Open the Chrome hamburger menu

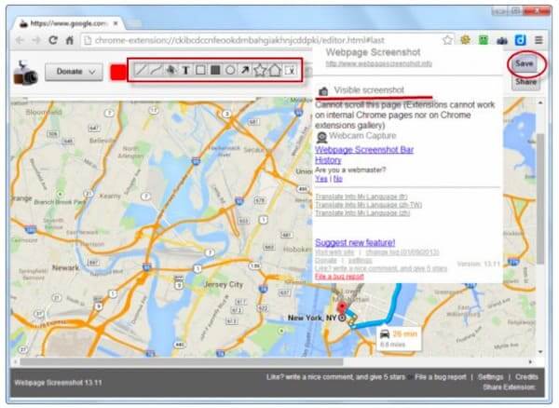(x=539, y=40)
